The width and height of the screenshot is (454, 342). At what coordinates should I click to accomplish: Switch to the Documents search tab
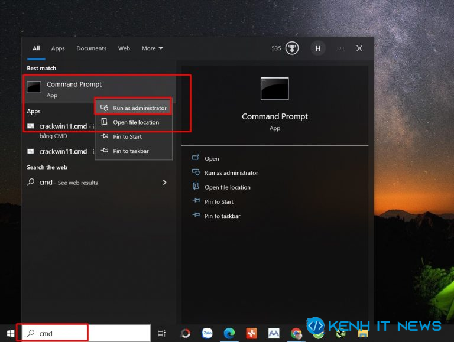pos(91,48)
